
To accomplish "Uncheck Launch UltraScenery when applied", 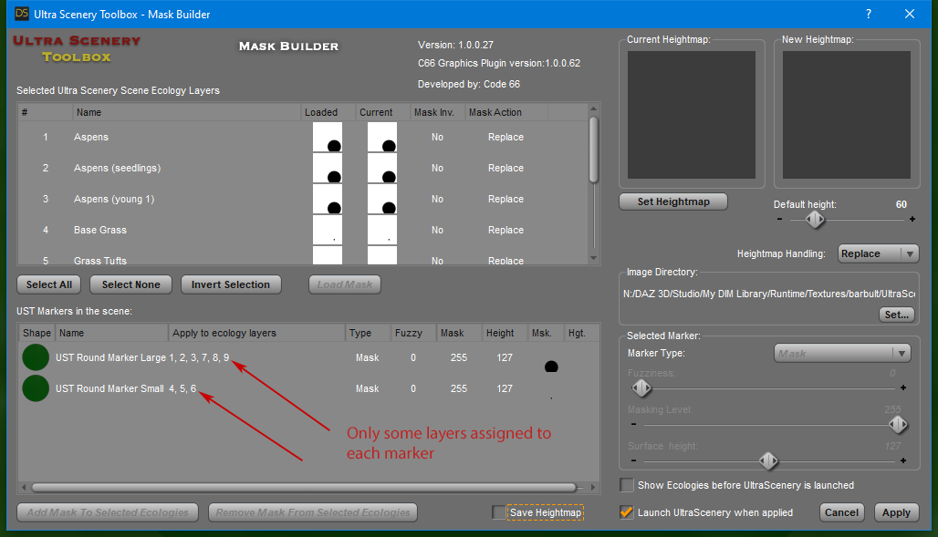I will pos(626,512).
